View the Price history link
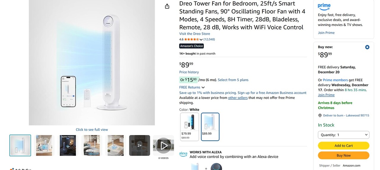The height and width of the screenshot is (170, 380). coord(189,72)
